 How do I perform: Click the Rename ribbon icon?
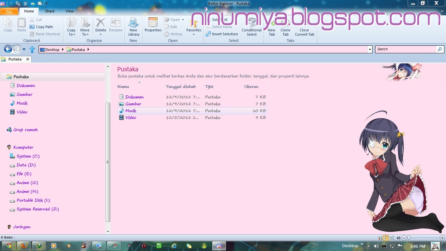116,25
